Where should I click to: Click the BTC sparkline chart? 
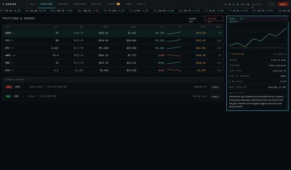174,48
